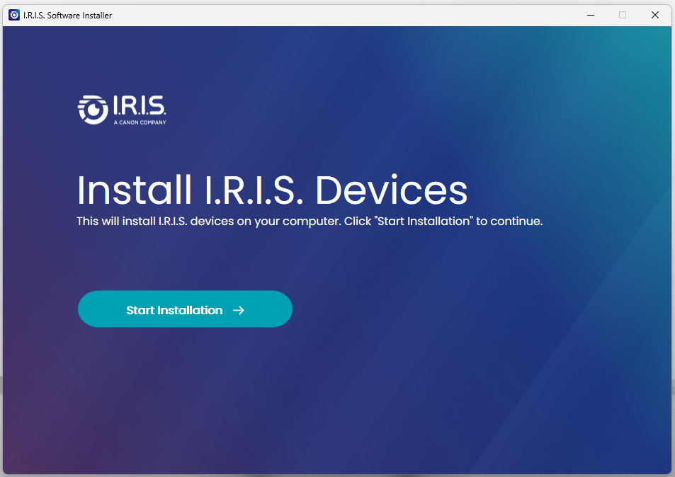The width and height of the screenshot is (675, 477).
Task: Click the Start Installation button
Action: pyautogui.click(x=185, y=309)
